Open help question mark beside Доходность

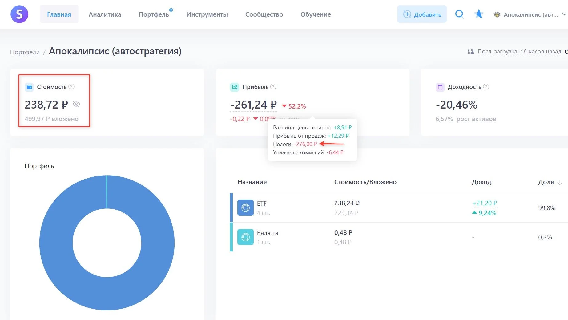click(x=486, y=87)
